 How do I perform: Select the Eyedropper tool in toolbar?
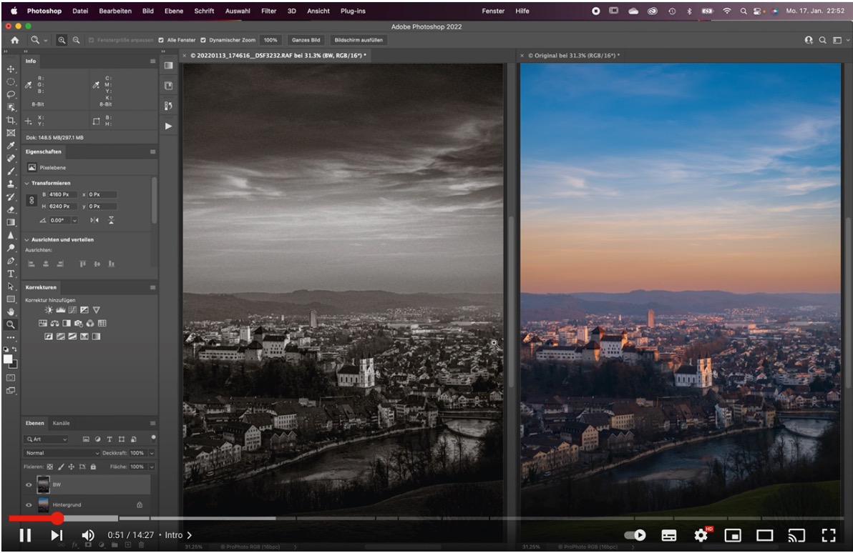(11, 145)
